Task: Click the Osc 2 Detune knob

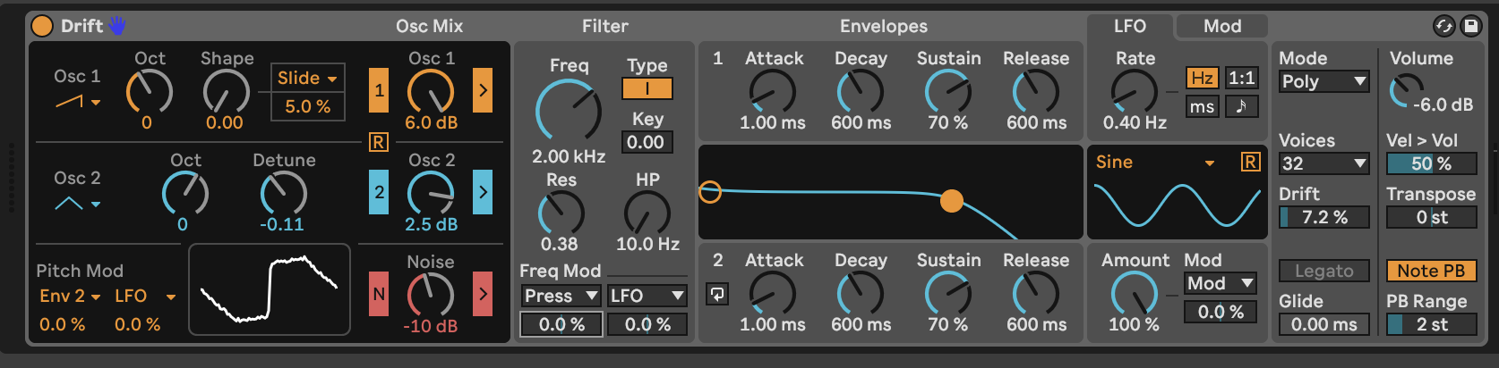Action: click(283, 194)
